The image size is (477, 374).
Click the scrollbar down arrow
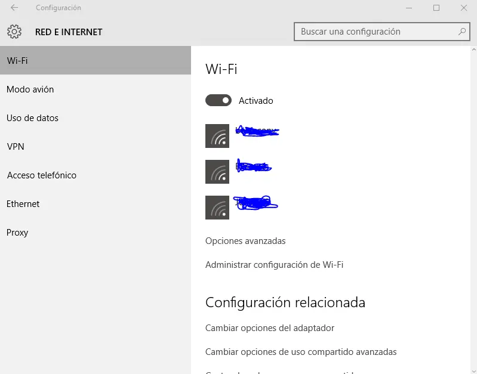pyautogui.click(x=473, y=371)
